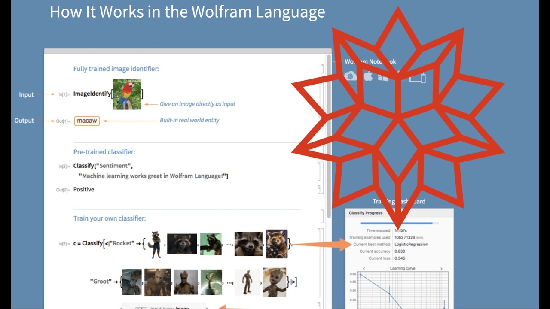Click the 0.345 loss value
Screen dimensions: 550x309
click(x=400, y=258)
